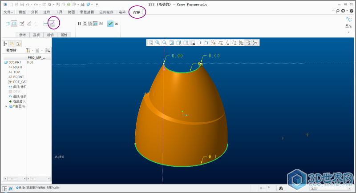Open the 参考 panel tab
Image resolution: width=356 pixels, height=193 pixels.
tap(23, 35)
